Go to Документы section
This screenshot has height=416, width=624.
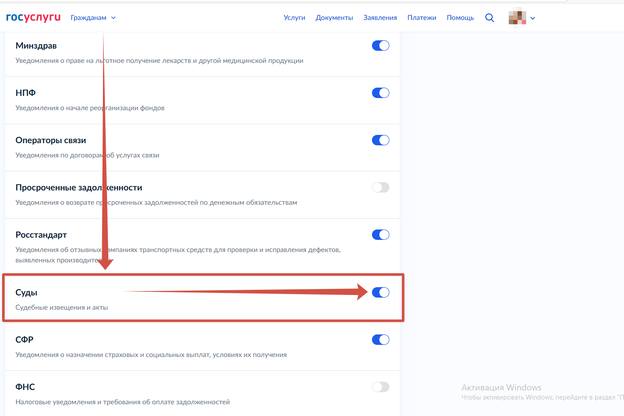tap(334, 18)
